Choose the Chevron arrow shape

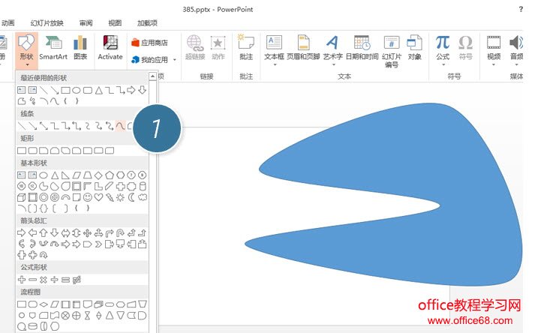(x=98, y=244)
